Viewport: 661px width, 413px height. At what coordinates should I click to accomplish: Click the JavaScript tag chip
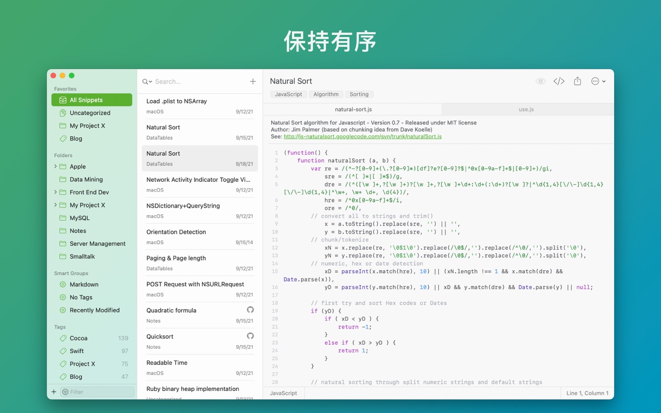coord(288,94)
